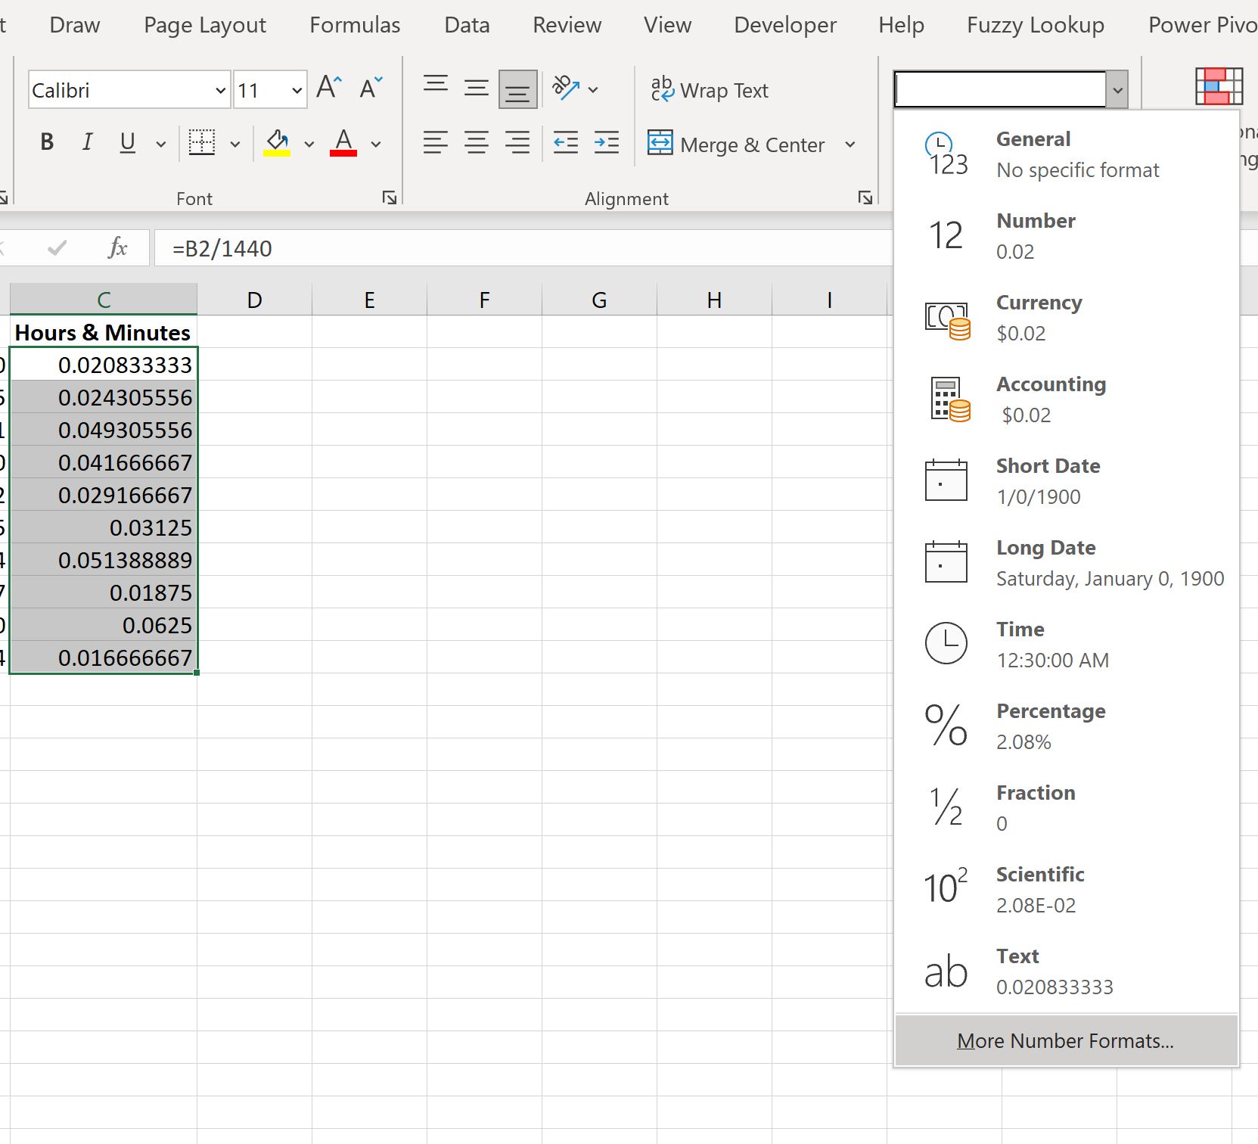Click the formula bar showing =B2/1440
The image size is (1258, 1144).
click(454, 247)
